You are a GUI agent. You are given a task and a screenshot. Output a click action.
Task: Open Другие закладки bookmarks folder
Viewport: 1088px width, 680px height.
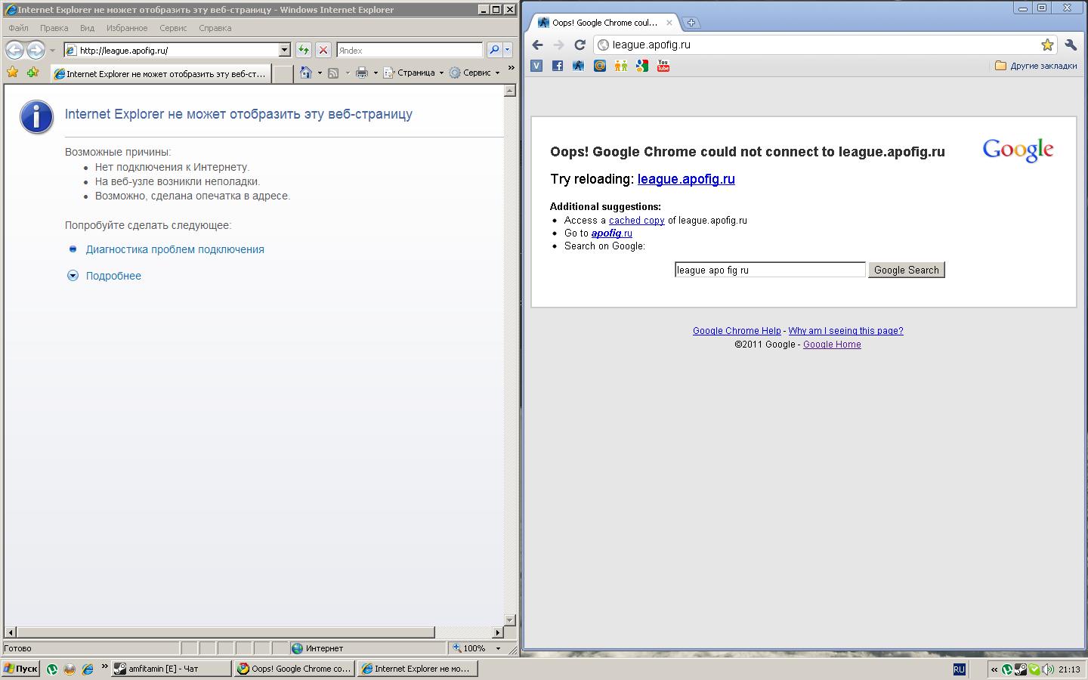1036,66
